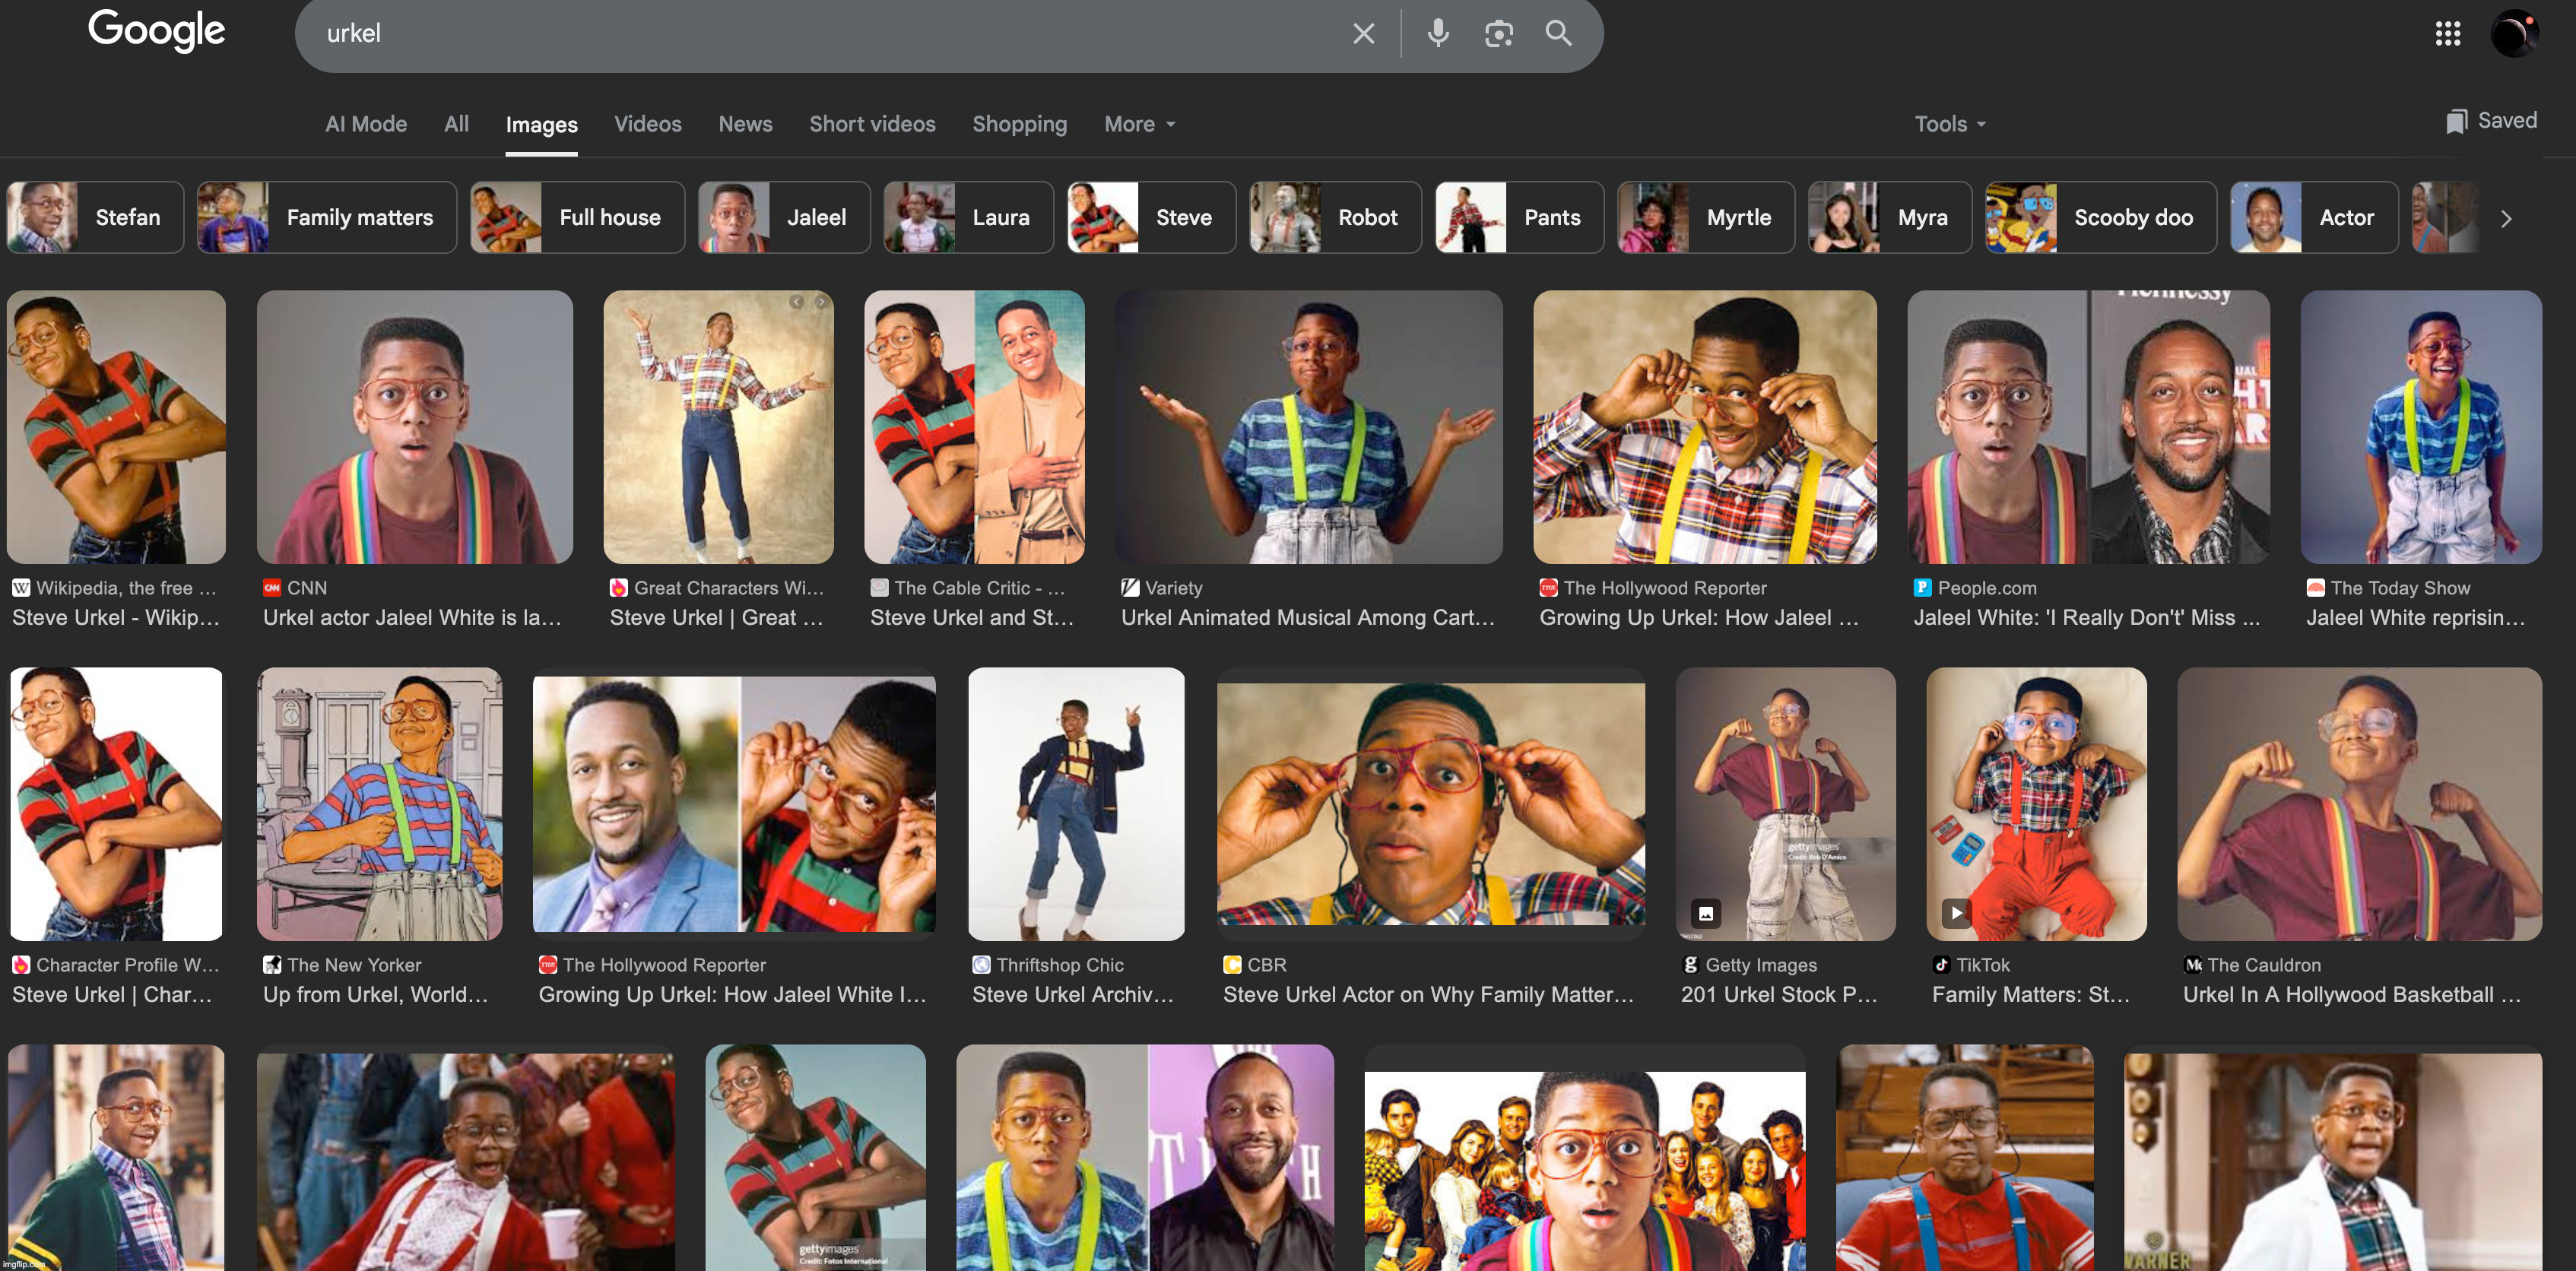Switch to AI Mode tab
The height and width of the screenshot is (1271, 2576).
point(366,124)
